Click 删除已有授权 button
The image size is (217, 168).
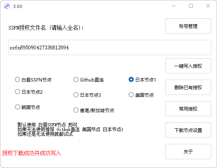(188, 87)
